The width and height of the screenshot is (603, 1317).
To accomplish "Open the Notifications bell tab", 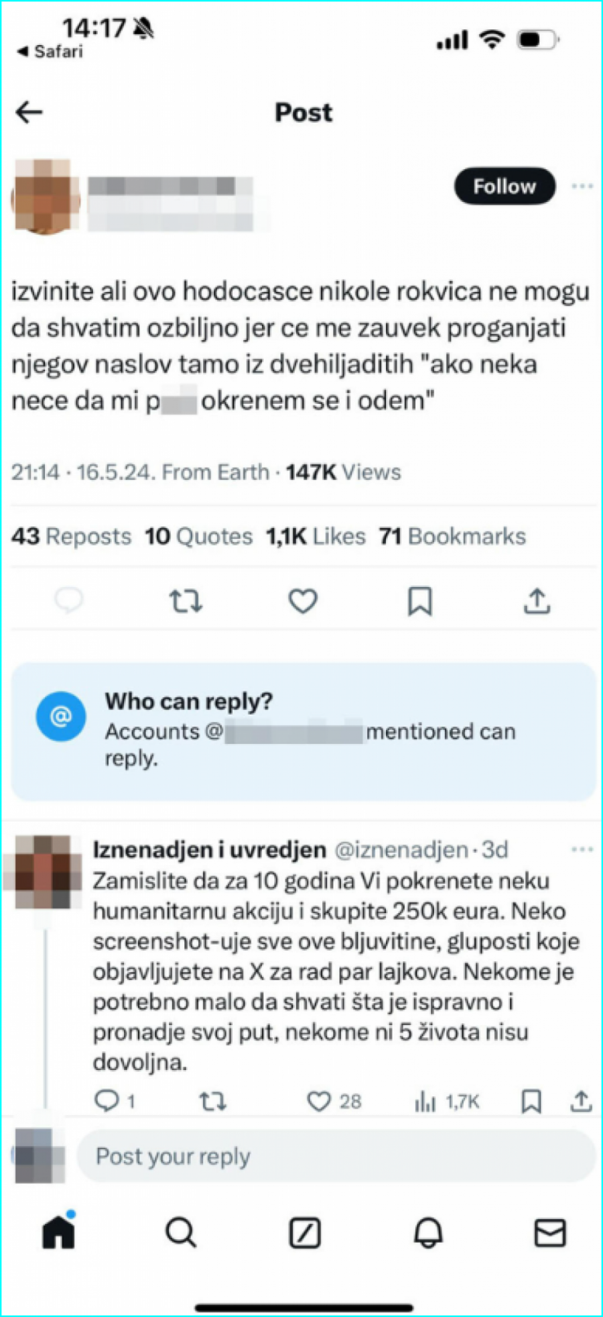I will pyautogui.click(x=428, y=1232).
